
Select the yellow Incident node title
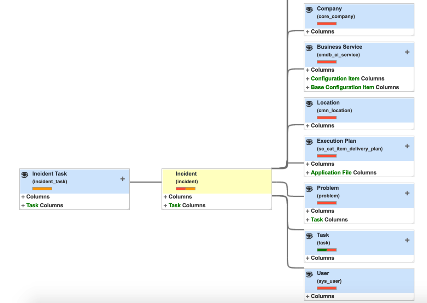pos(186,174)
